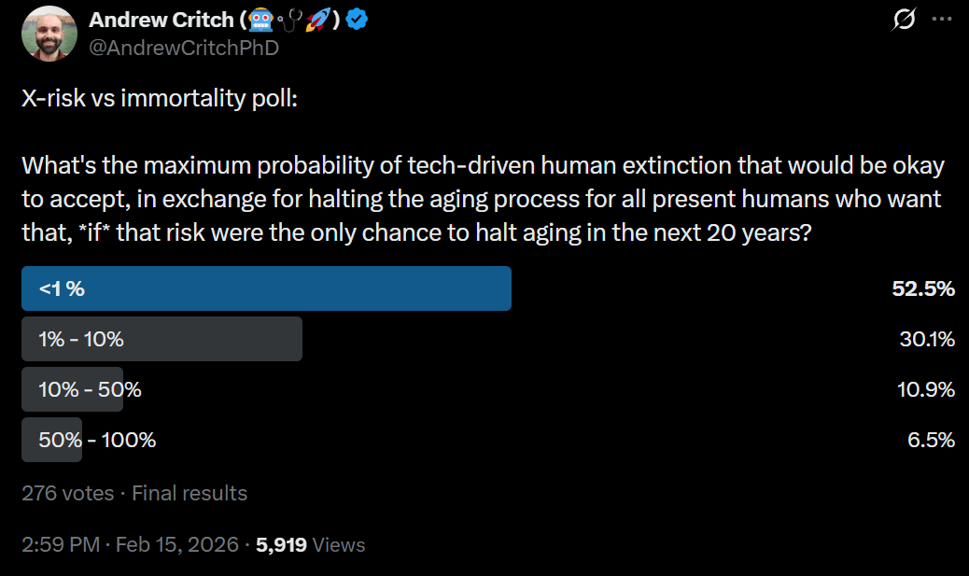Open the three-dots more options menu
The width and height of the screenshot is (969, 576).
pyautogui.click(x=942, y=20)
